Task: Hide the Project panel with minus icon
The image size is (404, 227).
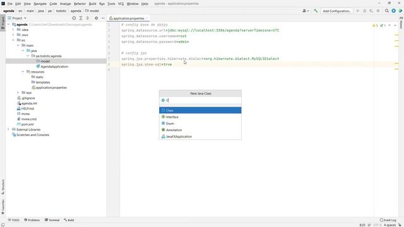Action: click(103, 18)
